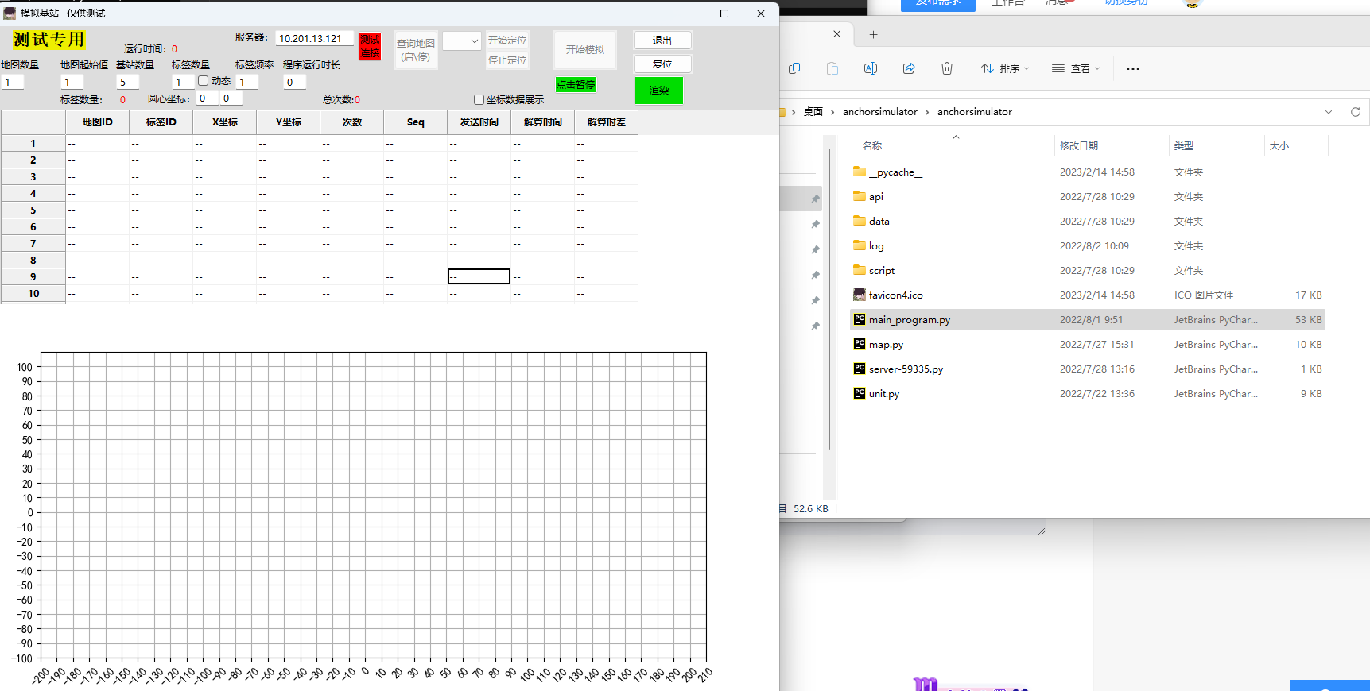Refresh the Explorer folder view
This screenshot has width=1370, height=691.
coord(1355,112)
